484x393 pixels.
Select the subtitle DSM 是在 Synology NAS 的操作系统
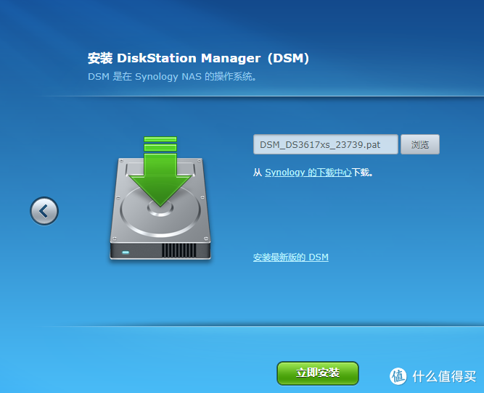coord(172,77)
